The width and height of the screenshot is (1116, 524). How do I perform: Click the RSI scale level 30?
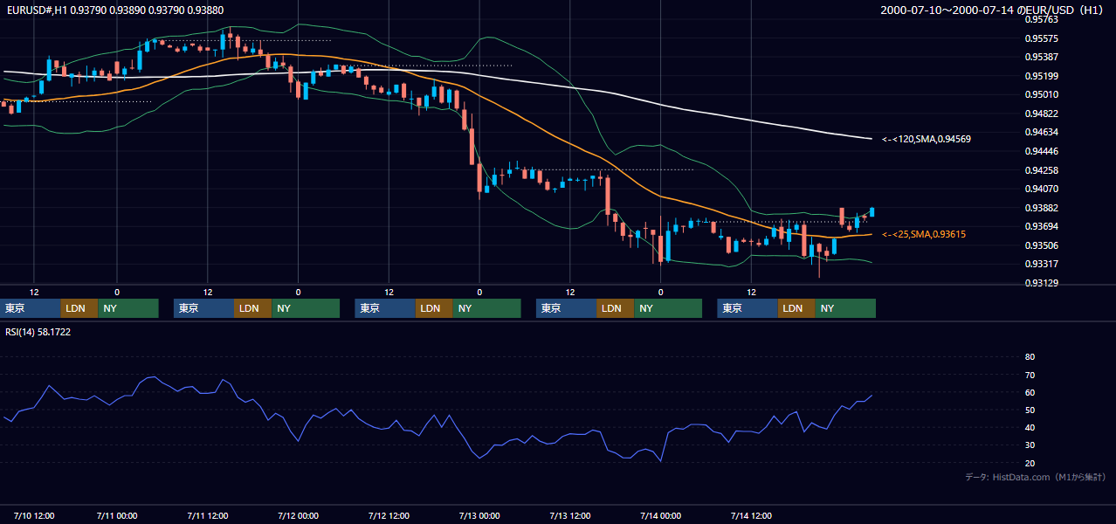coord(1030,445)
